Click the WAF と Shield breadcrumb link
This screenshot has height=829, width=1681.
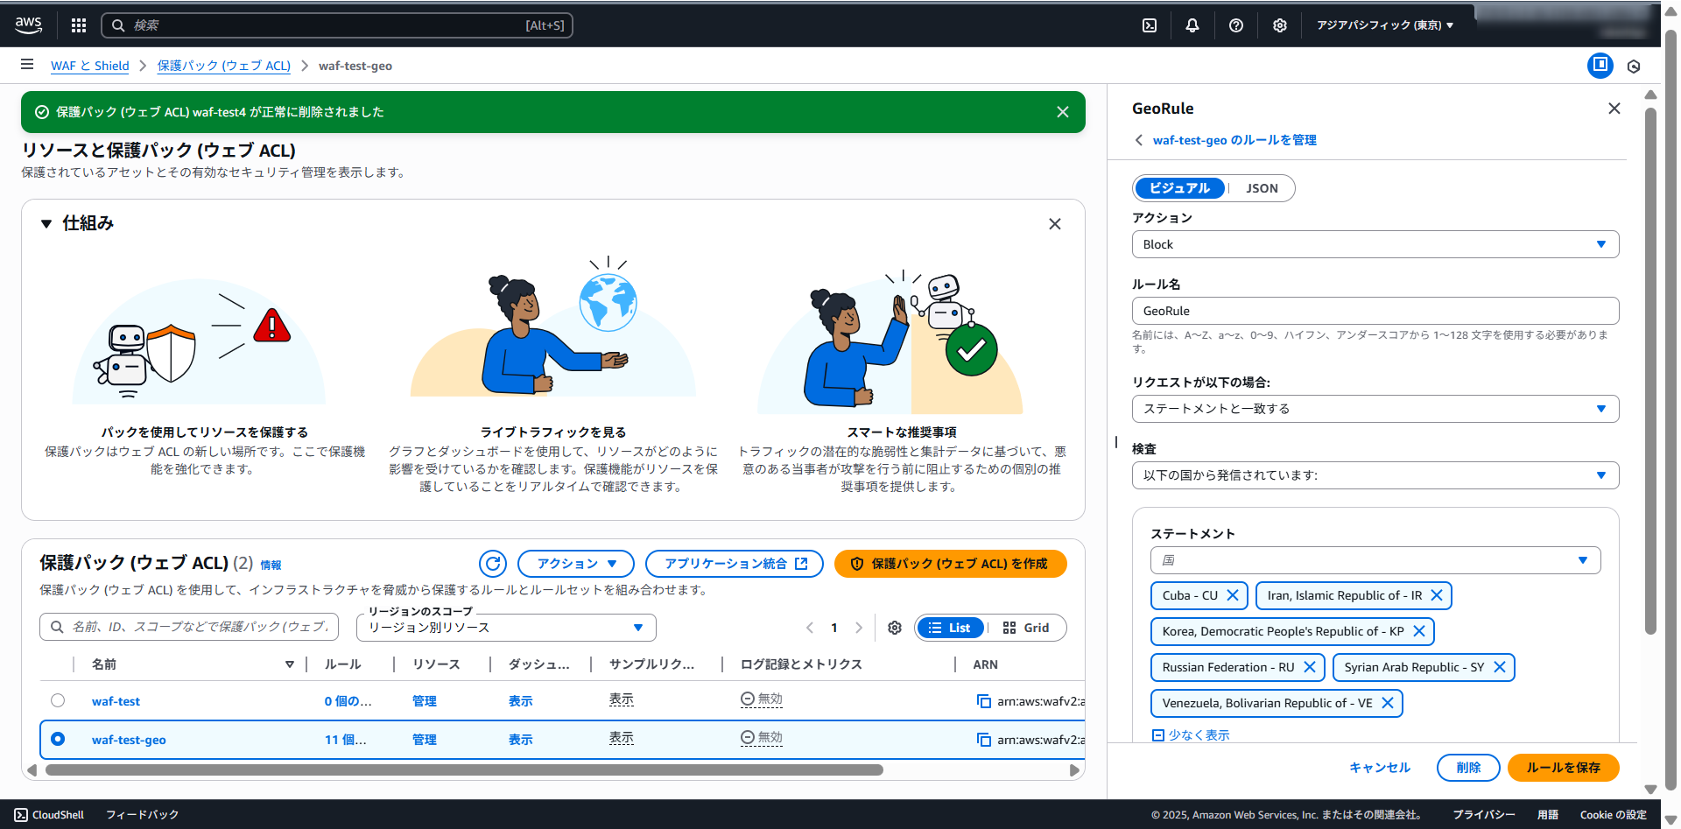(89, 66)
